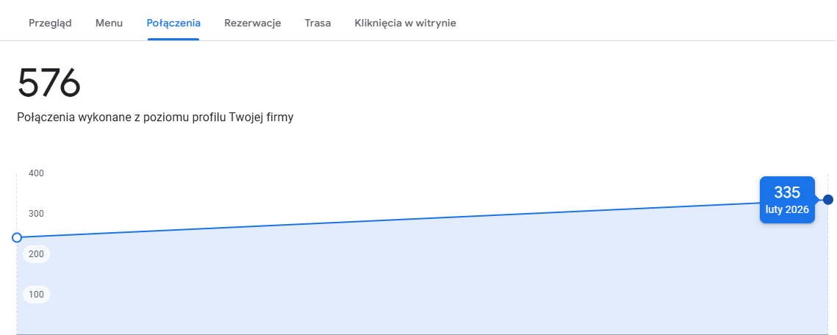
Task: Go to the Rezerwacje tab
Action: point(253,23)
